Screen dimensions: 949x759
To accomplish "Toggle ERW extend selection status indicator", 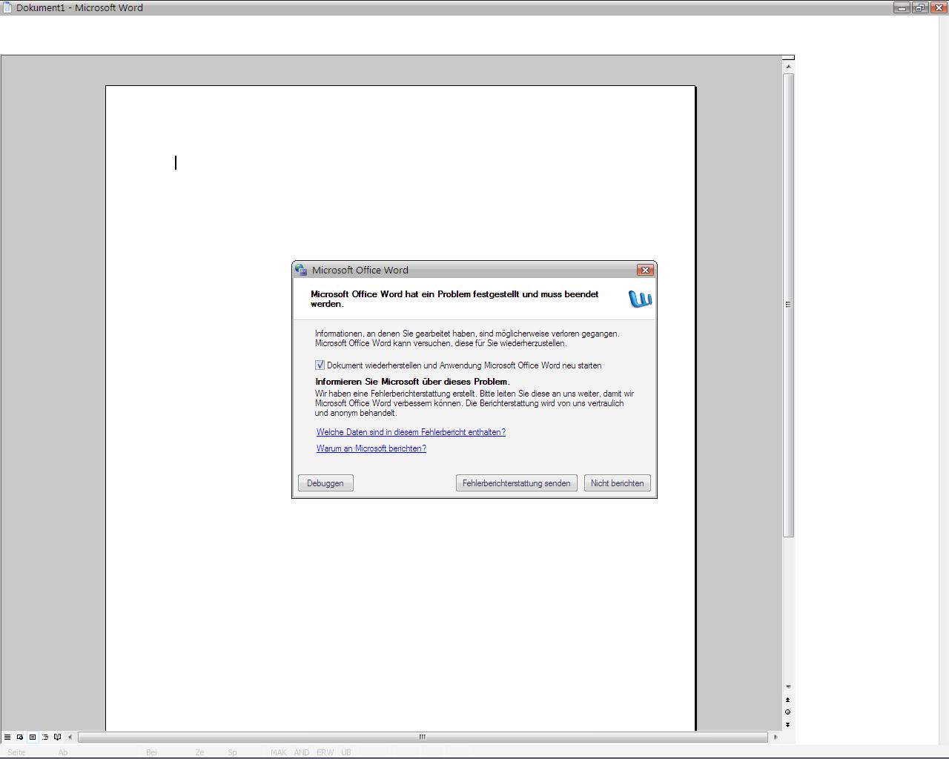I will click(x=325, y=752).
